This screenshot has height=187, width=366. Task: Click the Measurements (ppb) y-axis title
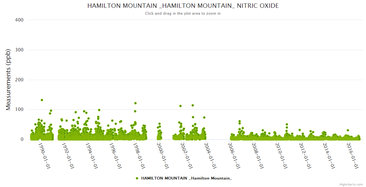(8, 79)
